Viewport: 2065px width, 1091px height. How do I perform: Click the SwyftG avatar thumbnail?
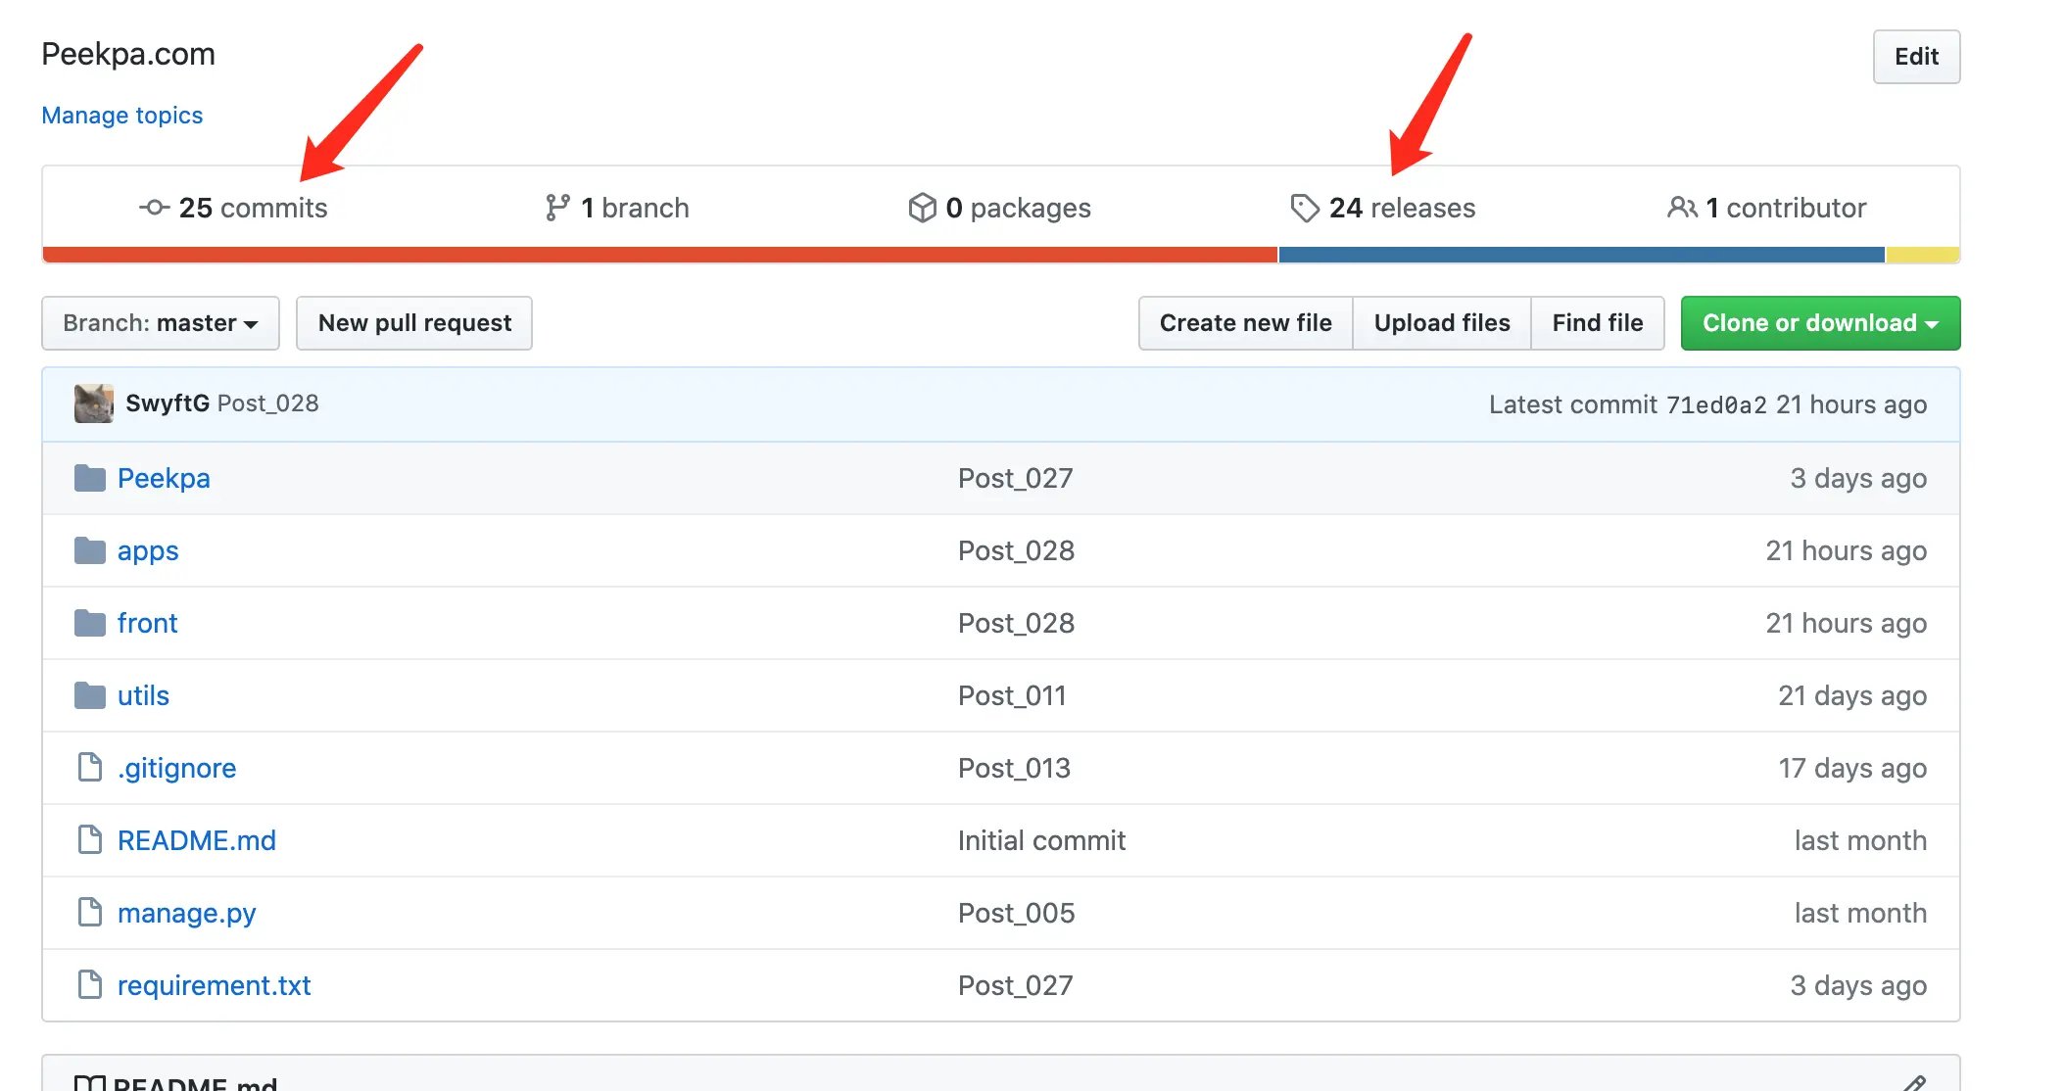94,403
